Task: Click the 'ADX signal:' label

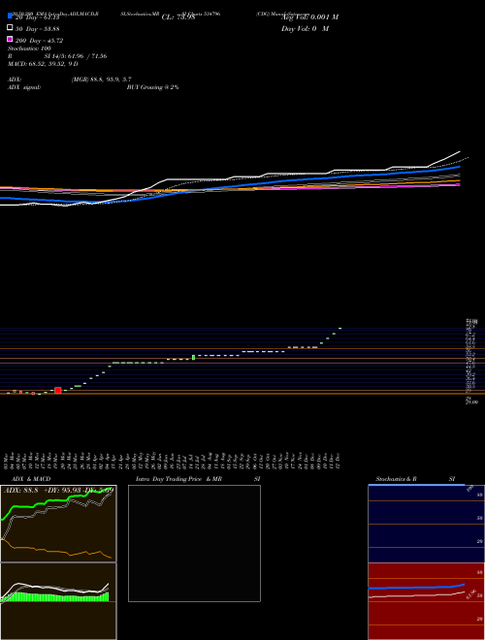Action: coord(24,87)
